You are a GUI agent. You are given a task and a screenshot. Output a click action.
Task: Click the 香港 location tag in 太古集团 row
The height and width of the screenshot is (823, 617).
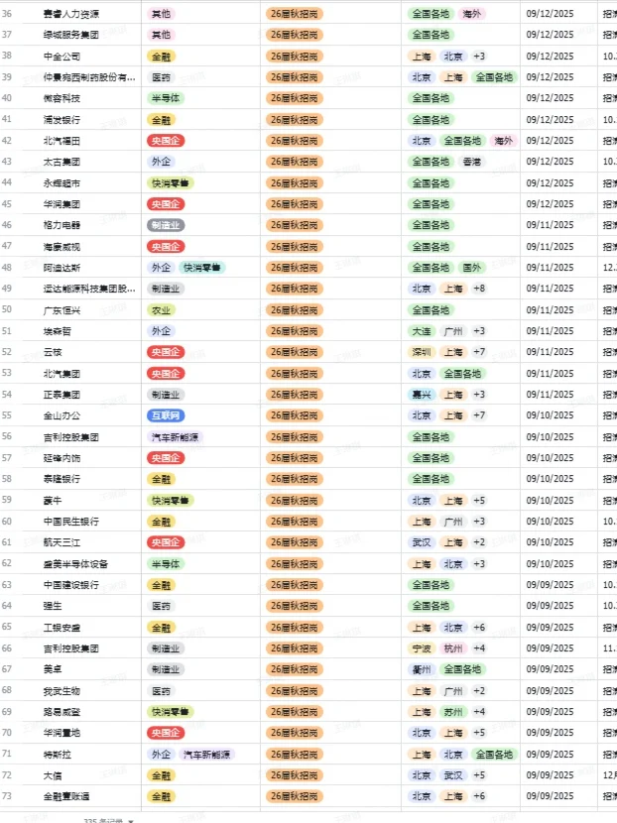(x=471, y=162)
